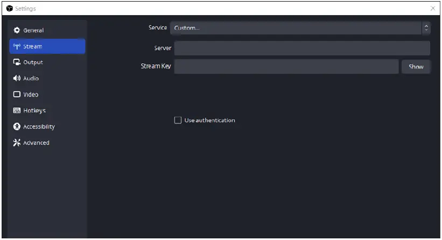
Task: Open Accessibility settings section
Action: point(47,126)
